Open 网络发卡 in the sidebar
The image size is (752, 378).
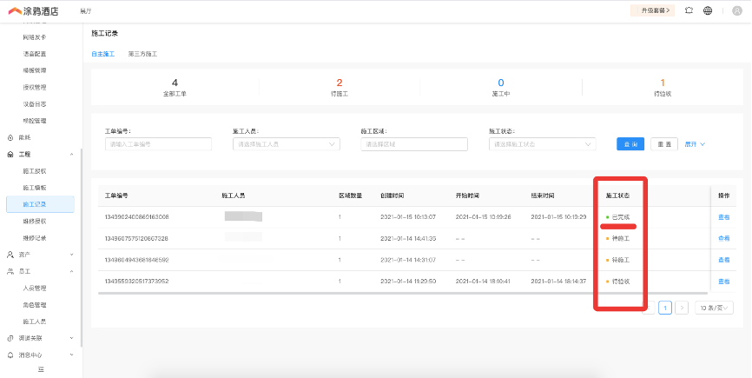[x=35, y=37]
